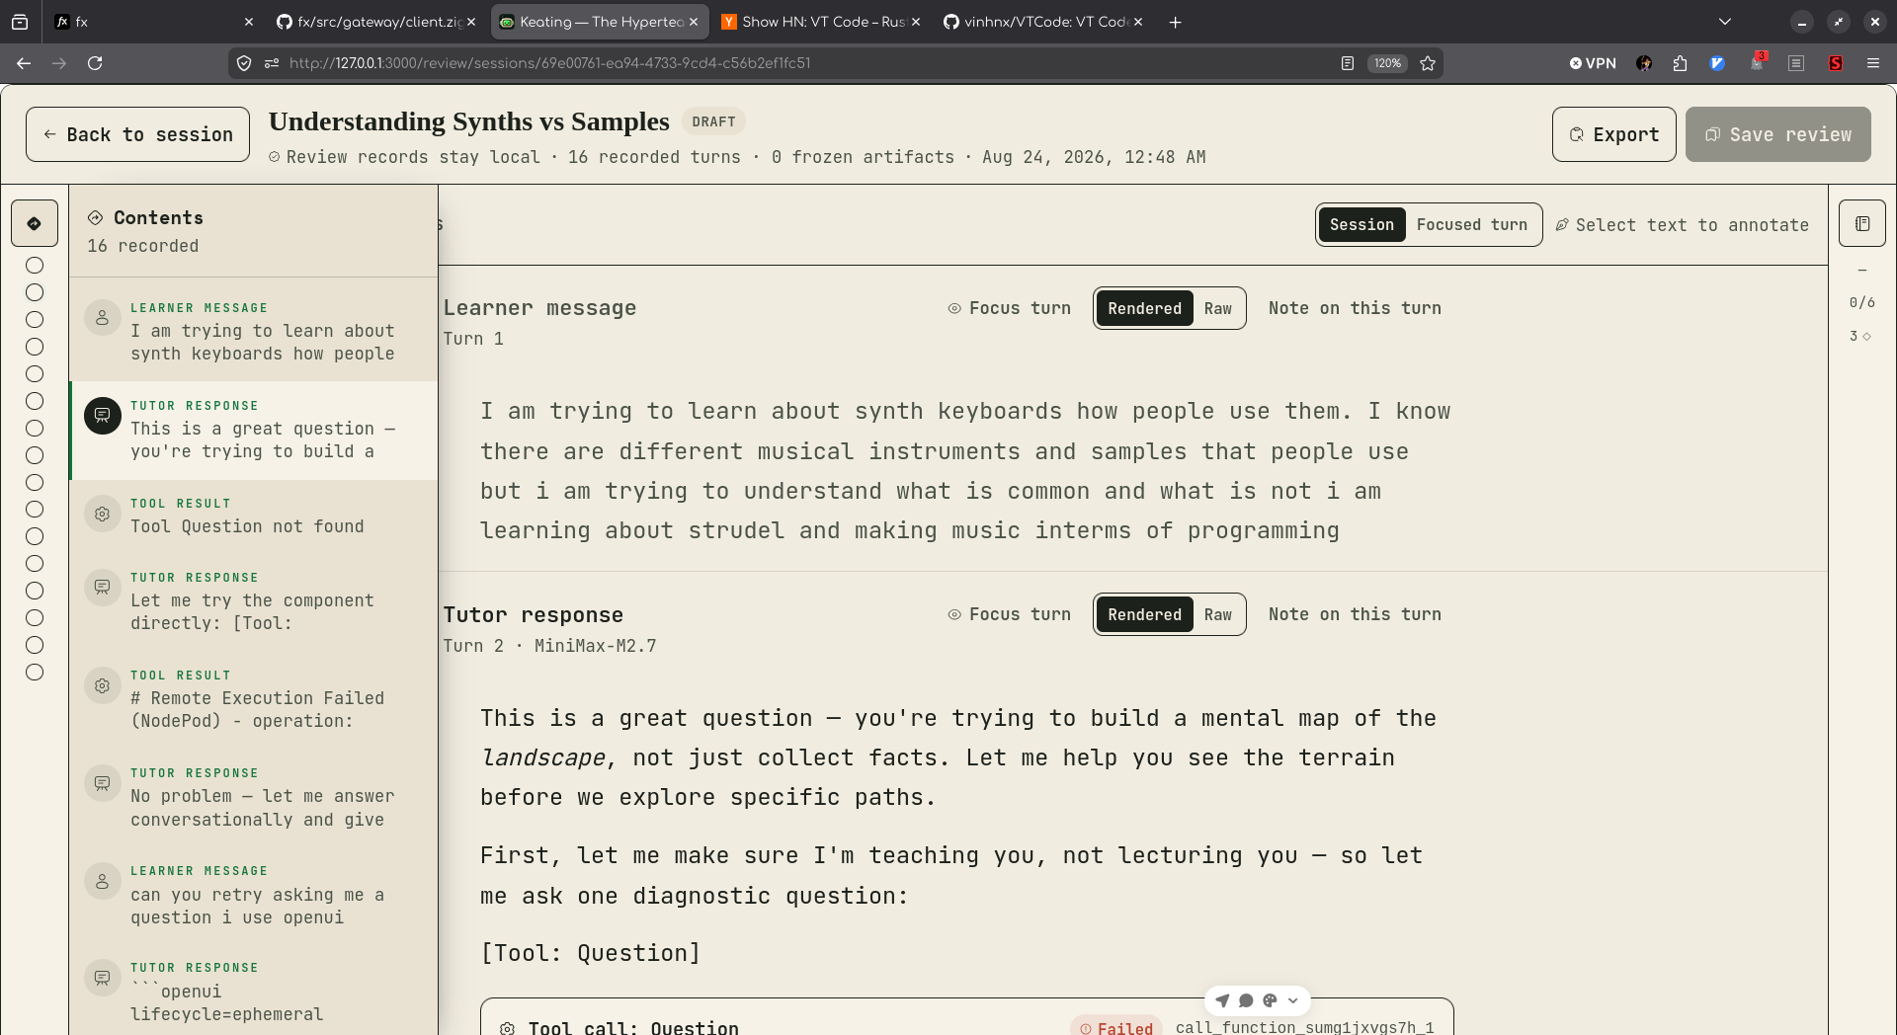1897x1035 pixels.
Task: Click the gear icon beside 'Remote Execution Failed'
Action: click(102, 685)
